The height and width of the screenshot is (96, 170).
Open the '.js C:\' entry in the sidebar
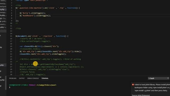click(x=3, y=18)
